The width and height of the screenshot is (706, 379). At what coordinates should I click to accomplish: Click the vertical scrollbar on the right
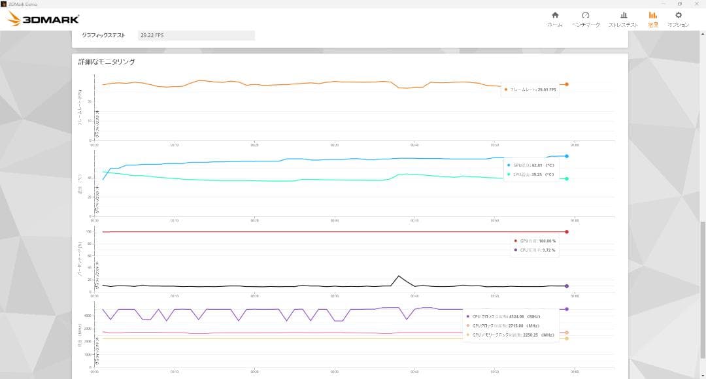703,294
